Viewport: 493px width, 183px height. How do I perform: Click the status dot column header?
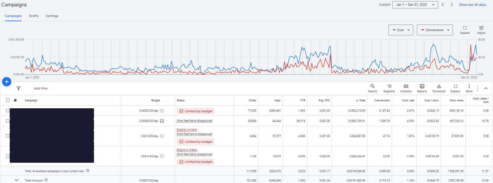pos(15,100)
